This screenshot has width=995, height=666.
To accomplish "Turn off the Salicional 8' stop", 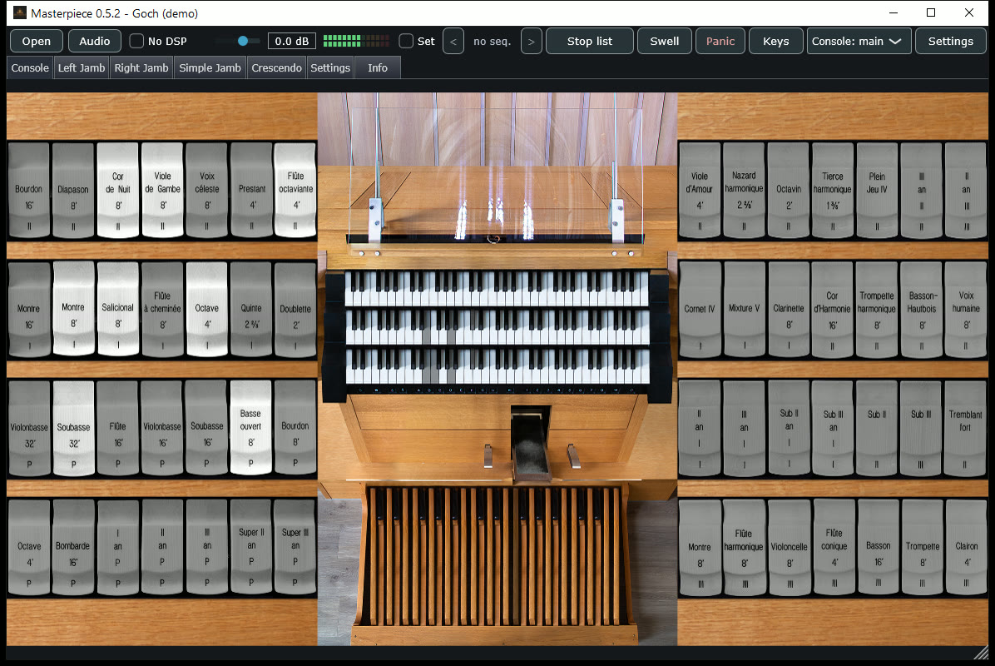I will click(118, 309).
